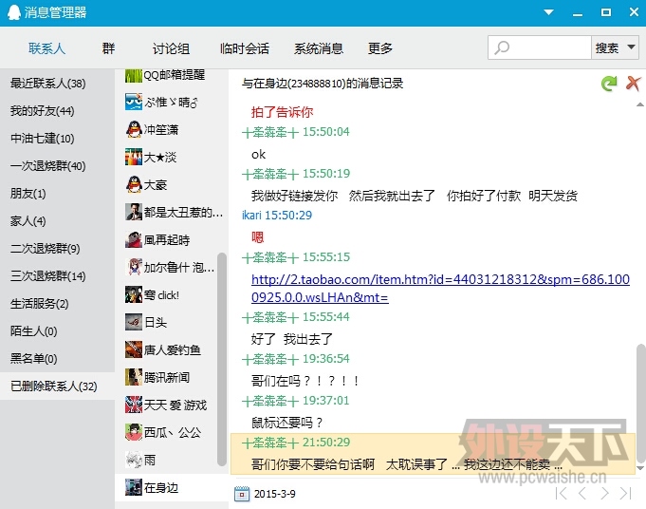Jump to the first page of records
The image size is (646, 509).
click(562, 494)
